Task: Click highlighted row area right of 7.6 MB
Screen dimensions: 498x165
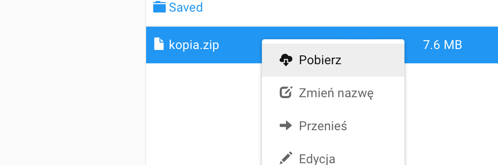Action: click(480, 45)
